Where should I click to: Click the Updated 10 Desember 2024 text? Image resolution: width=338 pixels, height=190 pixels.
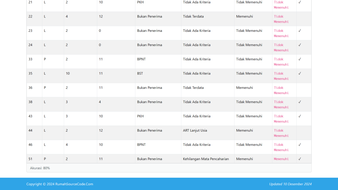coord(290,184)
